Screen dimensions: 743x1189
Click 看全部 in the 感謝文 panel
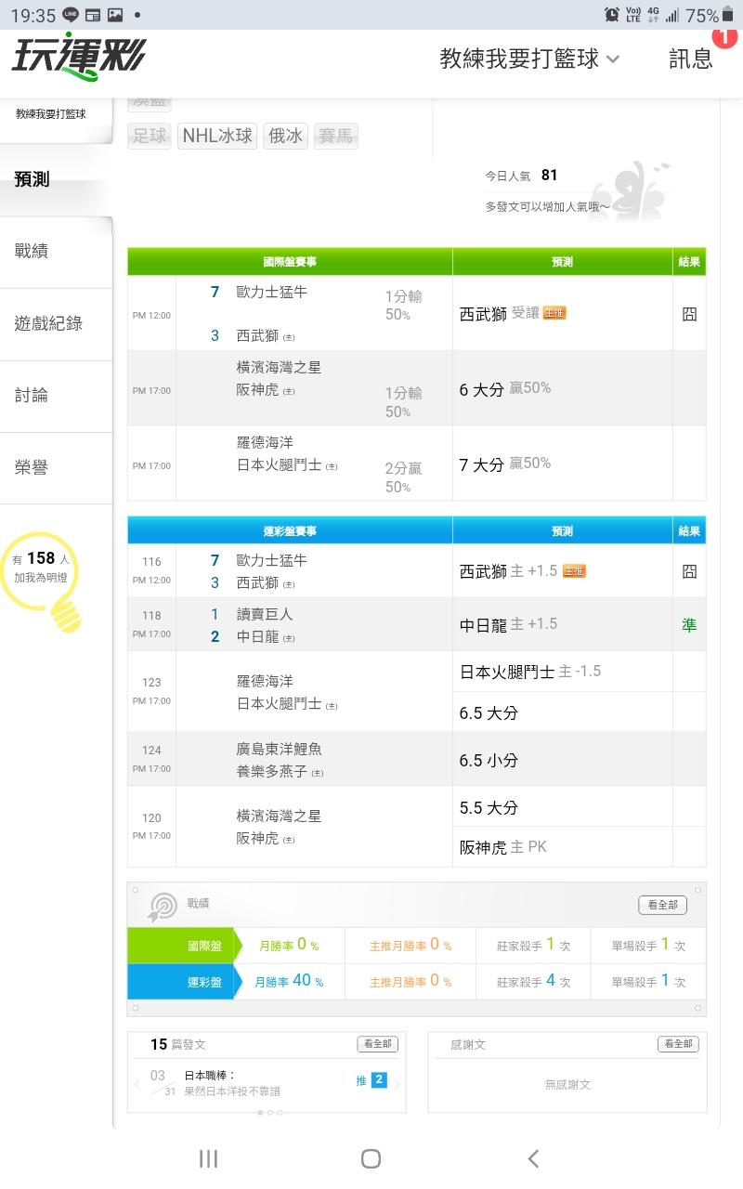(x=678, y=1044)
